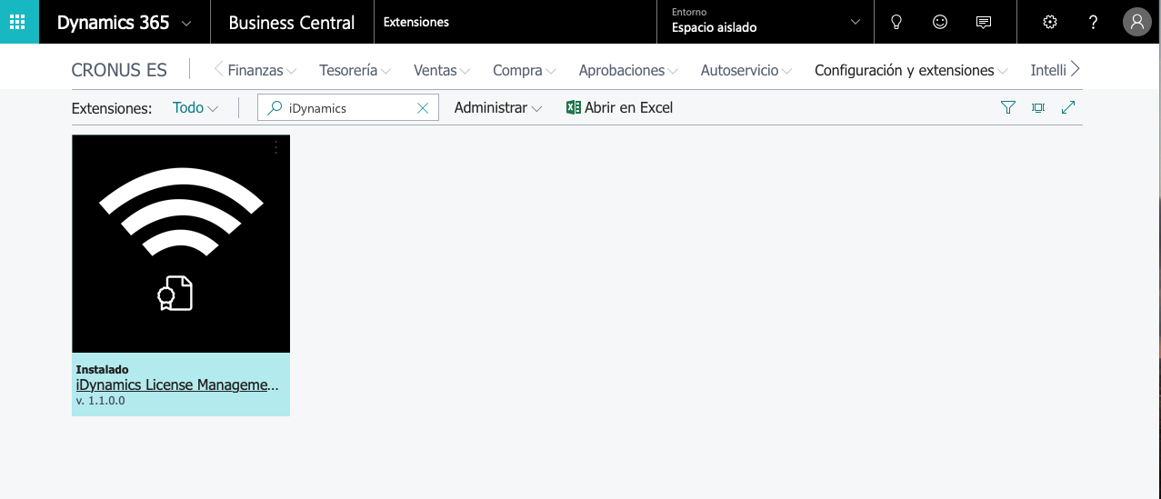This screenshot has height=499, width=1161.
Task: Click the help question mark icon
Action: coord(1094,22)
